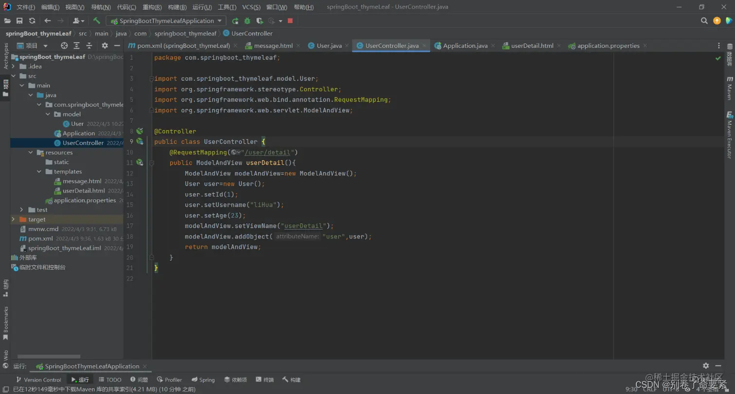Switch to userDetail.html editor tab
This screenshot has height=394, width=735.
[x=532, y=46]
